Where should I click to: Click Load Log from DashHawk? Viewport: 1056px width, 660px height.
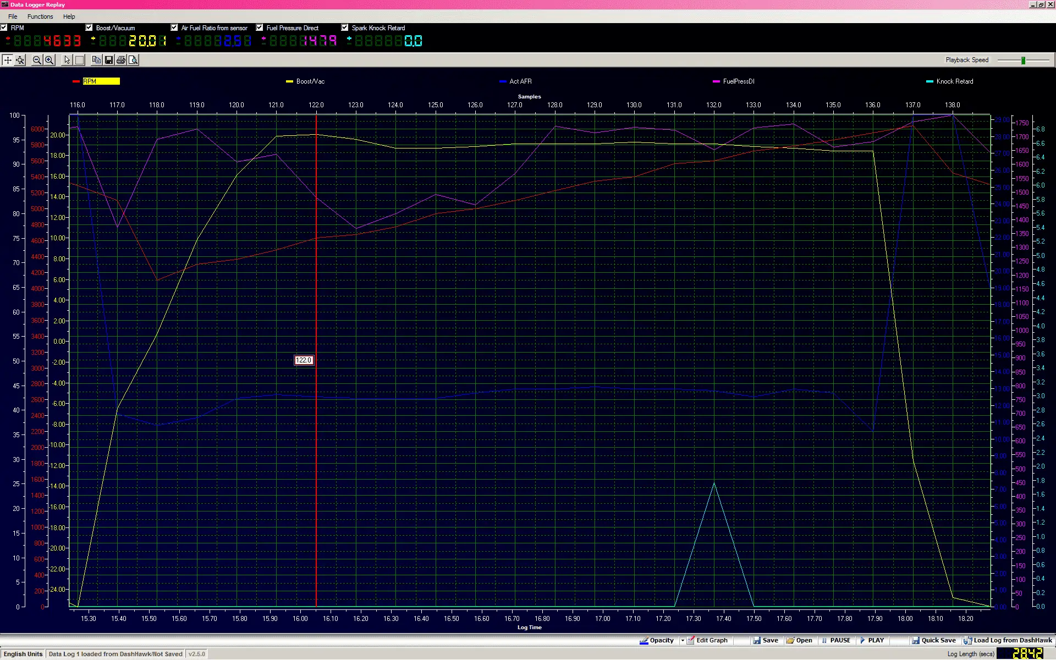point(1008,640)
